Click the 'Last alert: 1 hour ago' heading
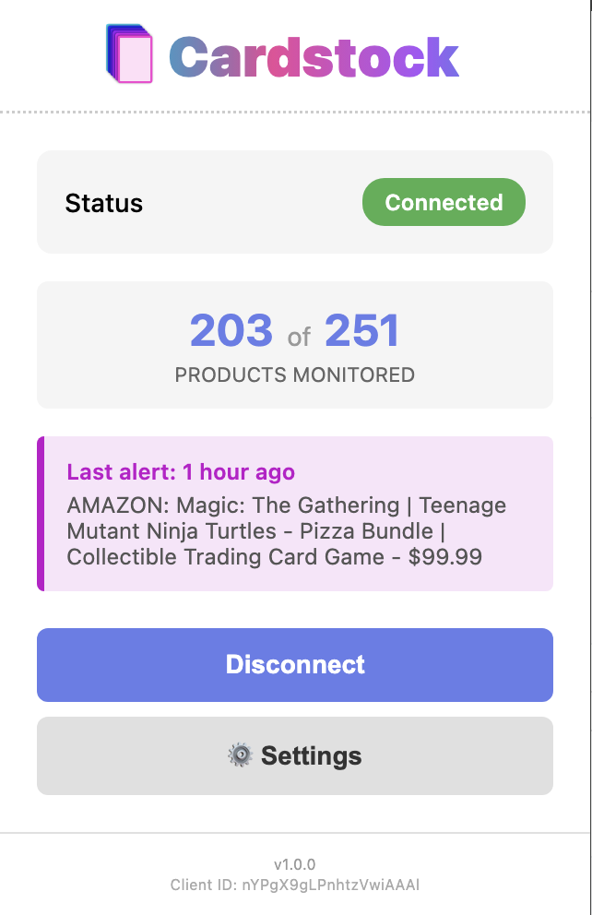The height and width of the screenshot is (915, 592). pyautogui.click(x=181, y=472)
